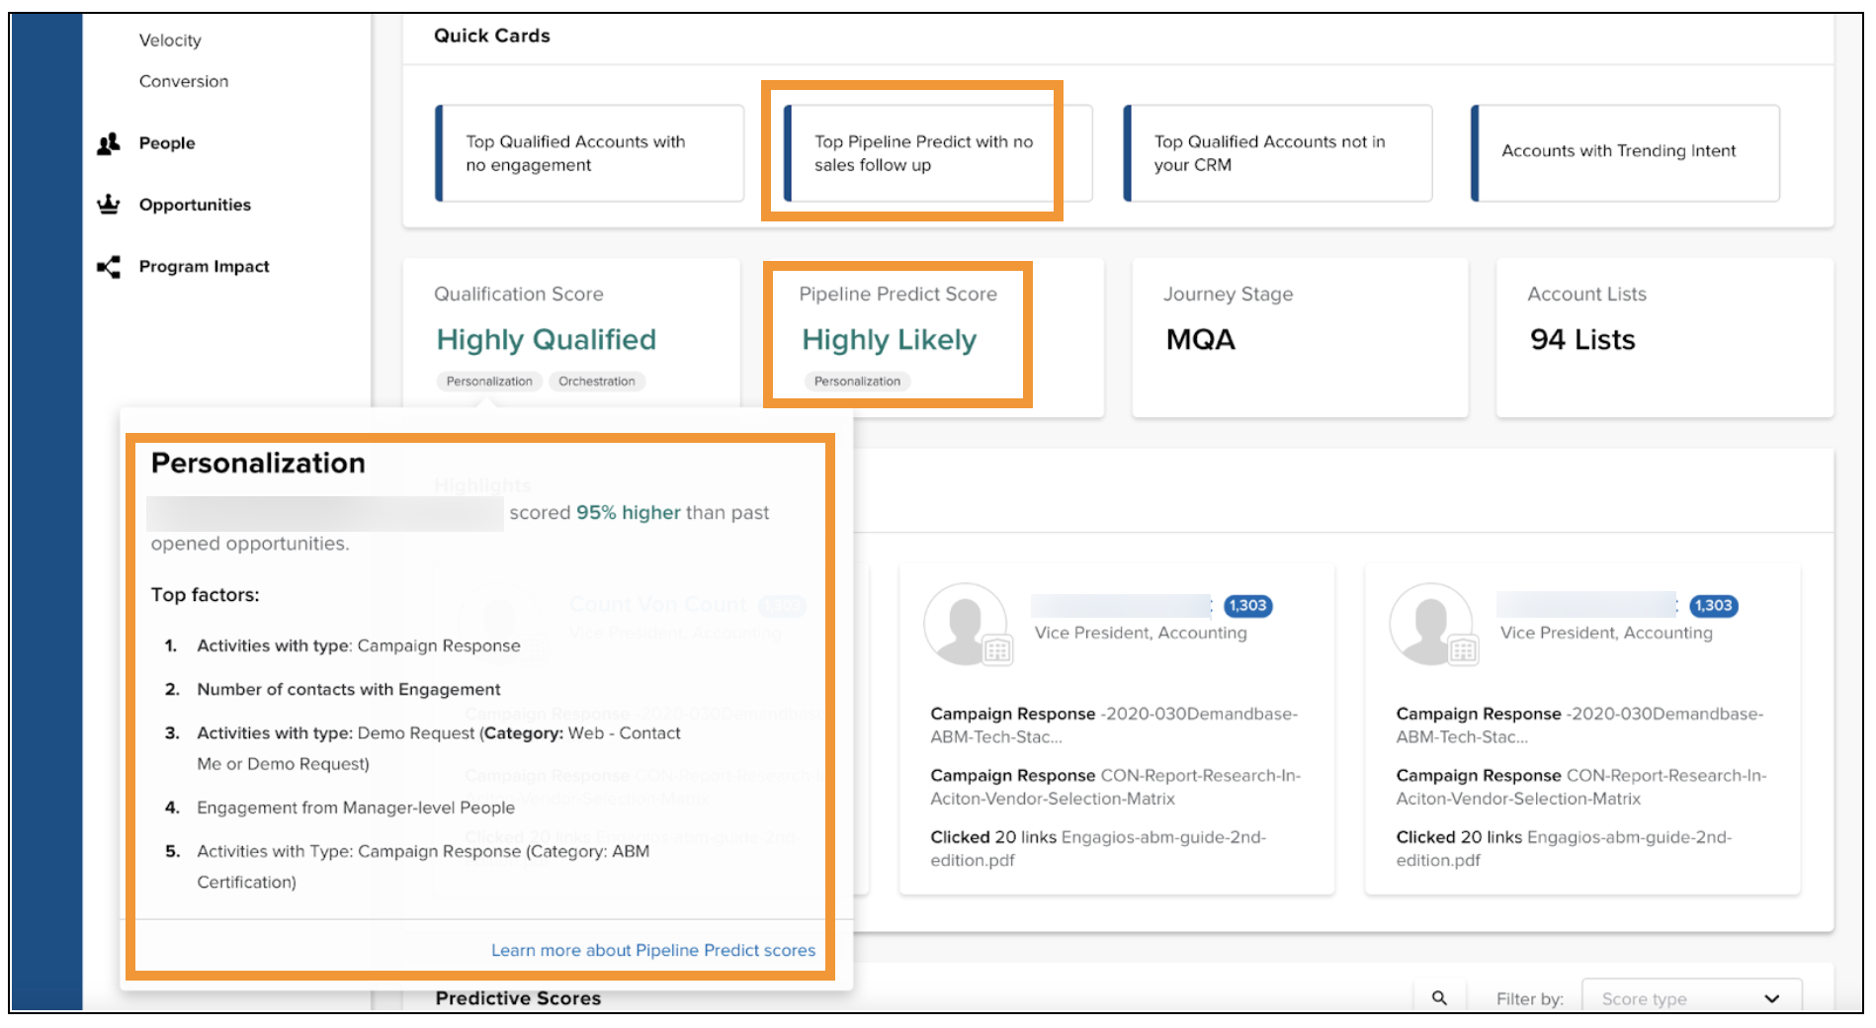Screen dimensions: 1876x1028
Task: Open Velocity in the sidebar
Action: click(x=170, y=41)
